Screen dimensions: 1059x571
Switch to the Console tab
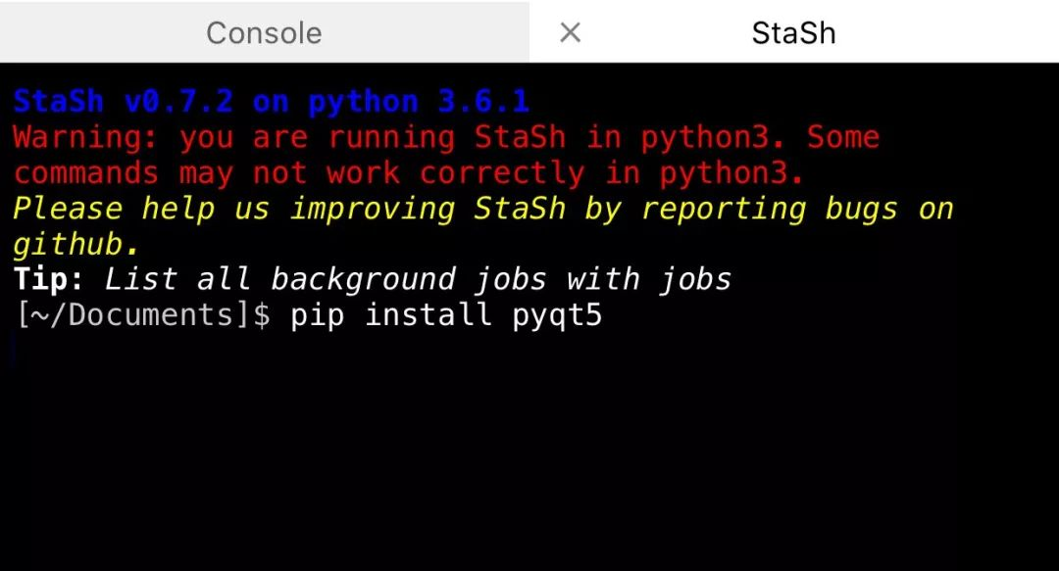(264, 32)
